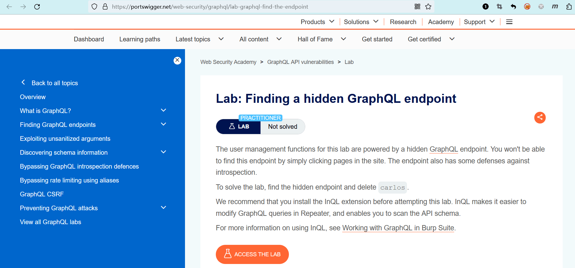Expand the What is GraphQL? section

[x=163, y=111]
